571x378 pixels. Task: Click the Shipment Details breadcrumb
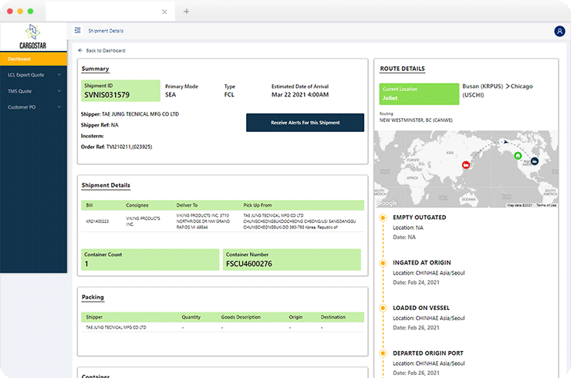(106, 31)
